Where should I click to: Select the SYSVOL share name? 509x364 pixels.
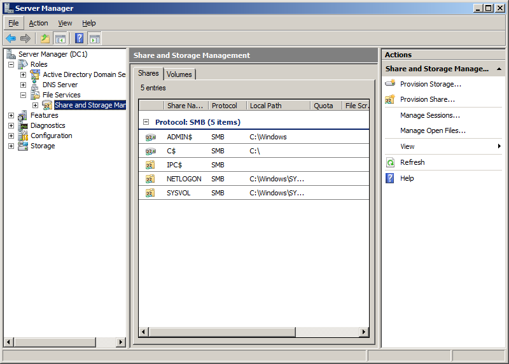179,193
